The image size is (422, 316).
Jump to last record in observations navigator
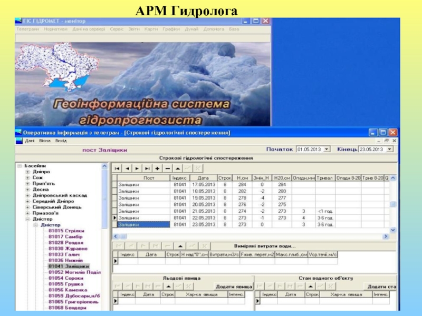pyautogui.click(x=147, y=168)
